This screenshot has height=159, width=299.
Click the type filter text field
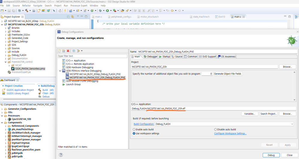(x=92, y=56)
